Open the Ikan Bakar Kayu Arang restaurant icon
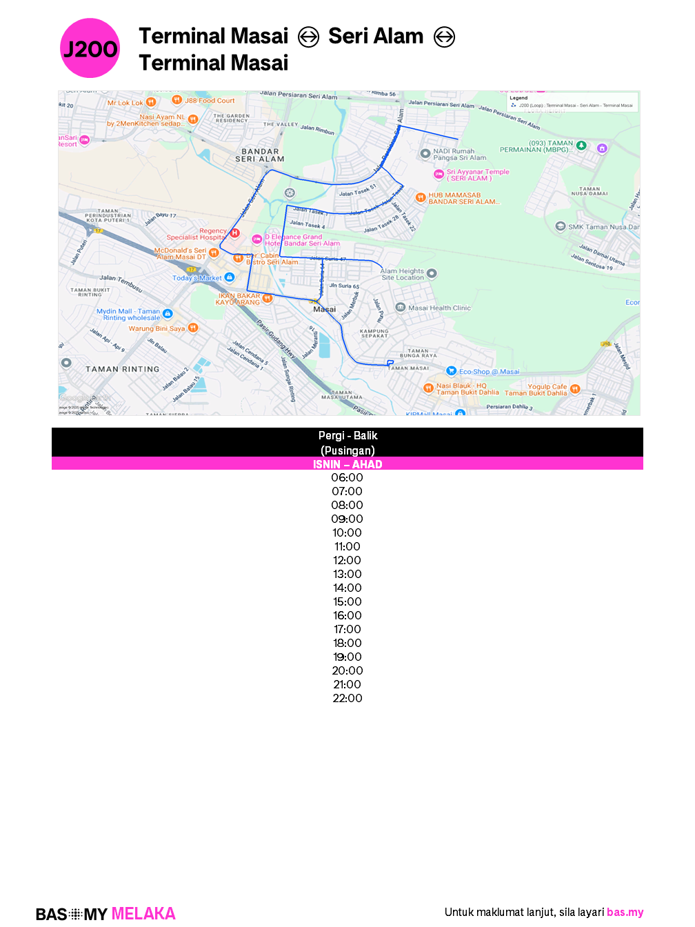 (x=268, y=297)
